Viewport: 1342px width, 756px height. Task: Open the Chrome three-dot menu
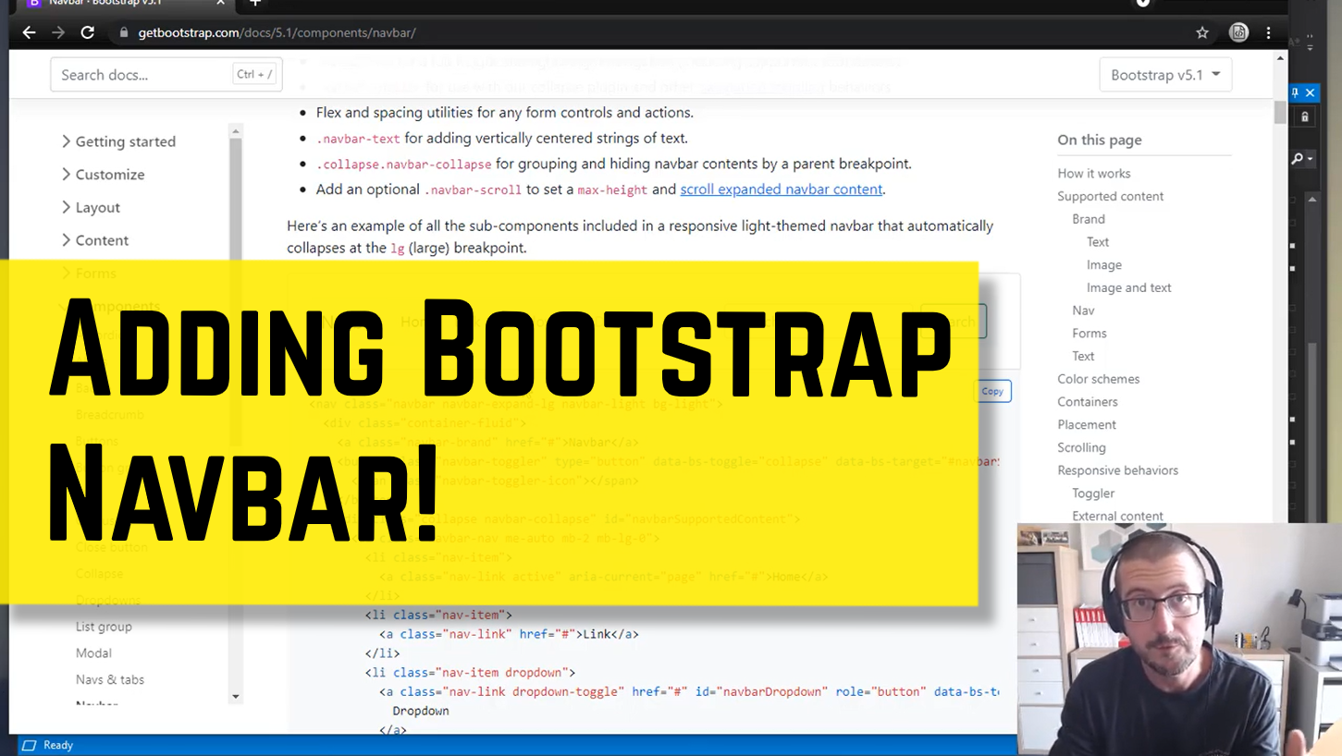[x=1269, y=32]
